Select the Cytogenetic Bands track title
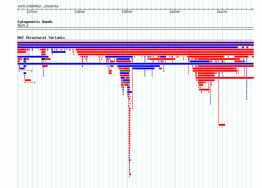This screenshot has width=262, height=188. (35, 22)
